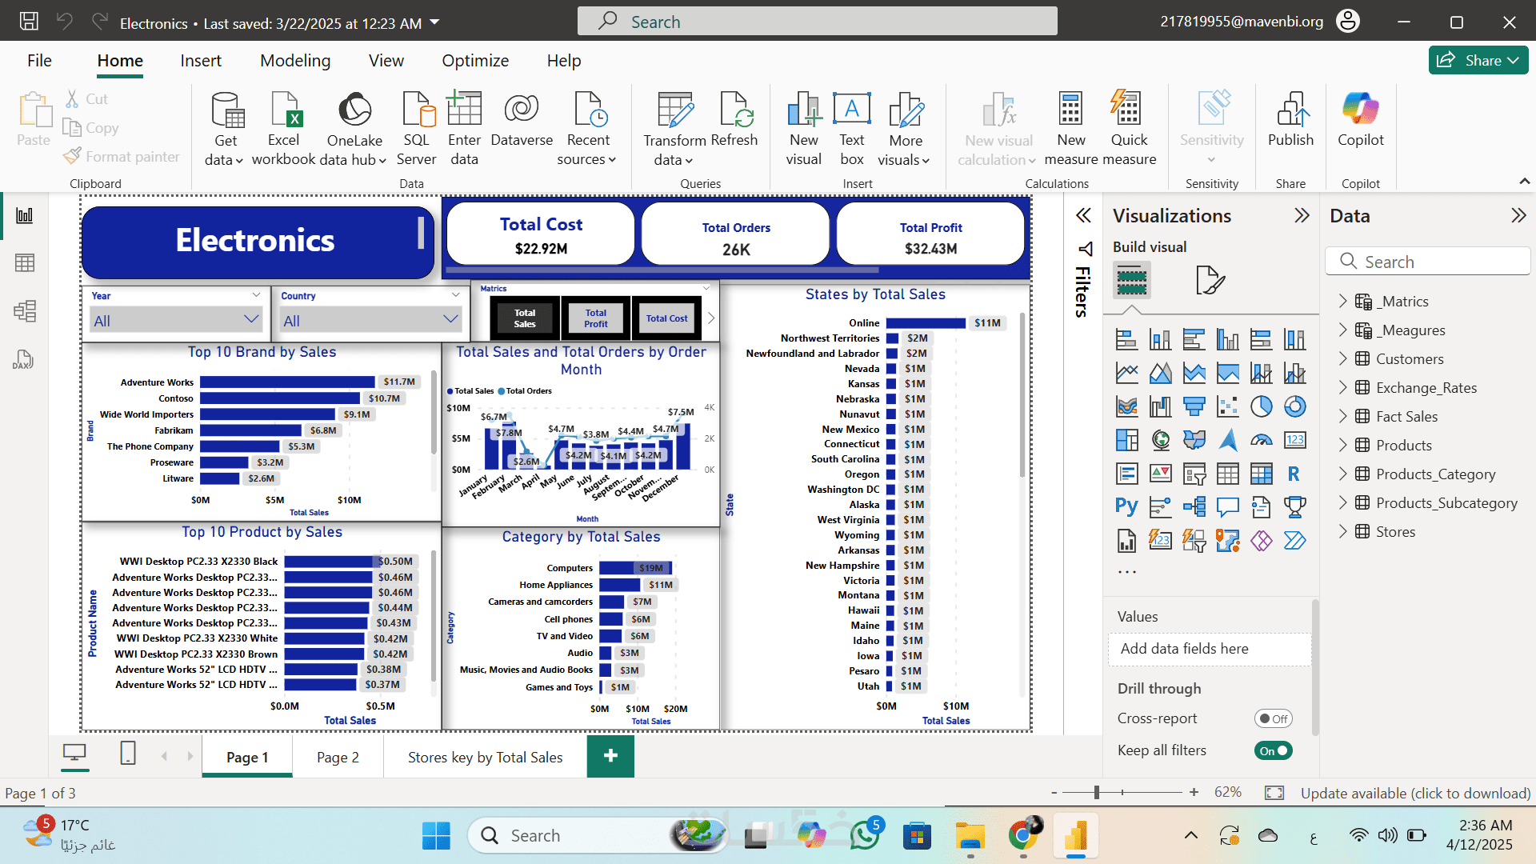Select the Total Profit metric button

coord(596,318)
